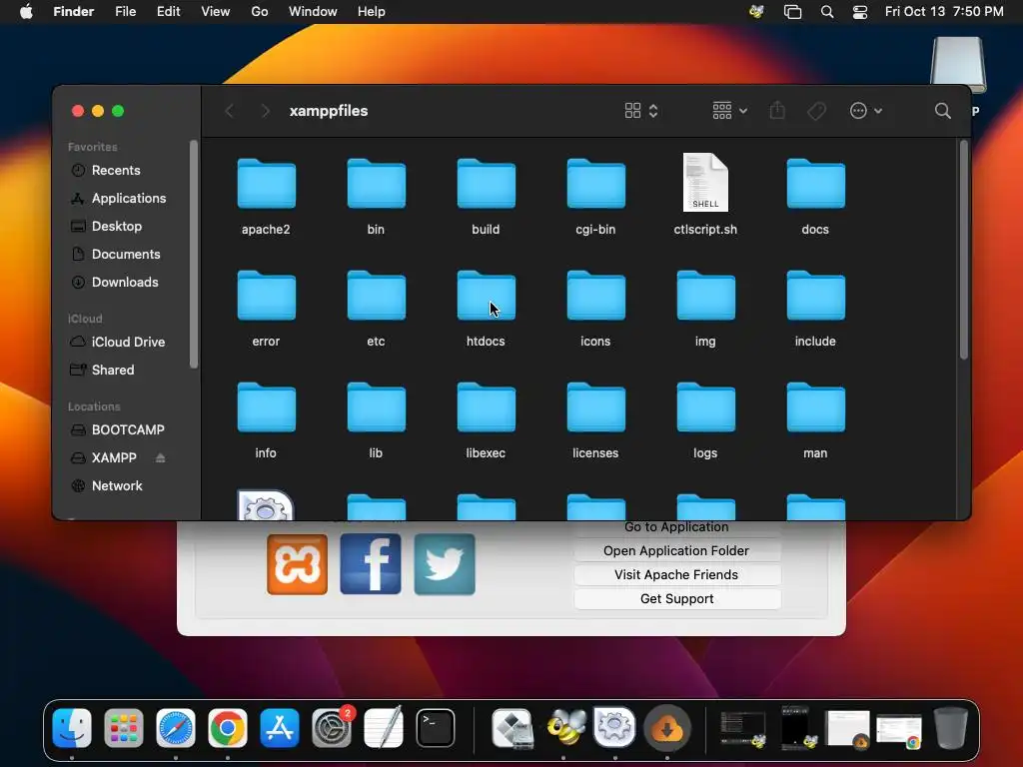Open Safari from the Dock
Screen dimensions: 1023x767
[176, 728]
